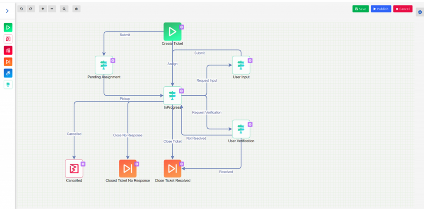Click the Create Ticket node caption
This screenshot has width=424, height=209.
point(173,43)
